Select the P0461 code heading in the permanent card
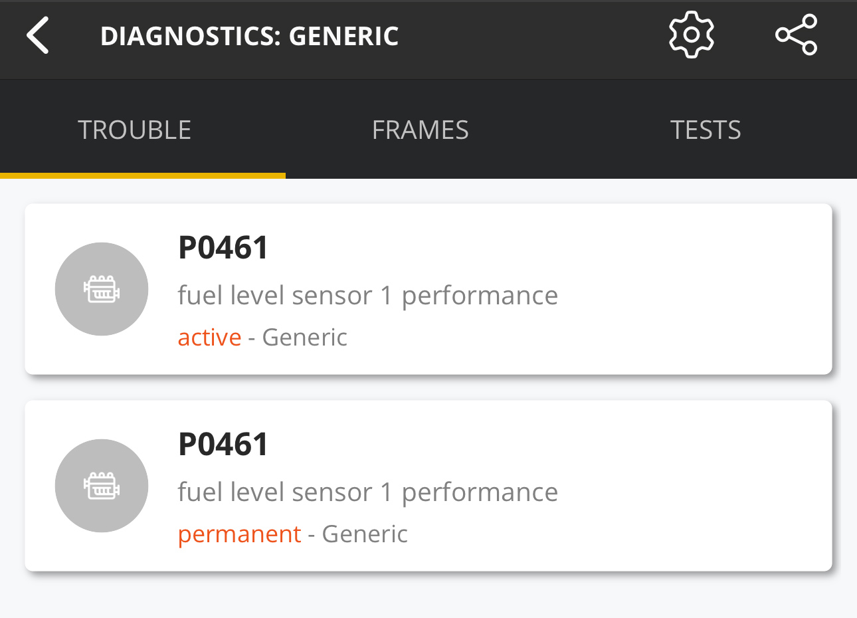This screenshot has height=618, width=857. click(223, 445)
